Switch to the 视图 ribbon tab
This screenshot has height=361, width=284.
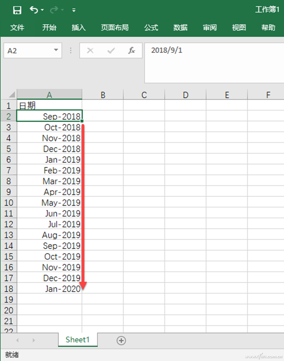click(x=239, y=27)
